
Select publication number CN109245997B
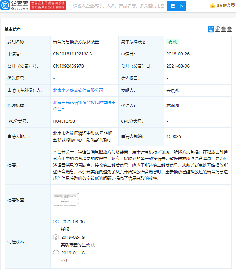click(68, 66)
